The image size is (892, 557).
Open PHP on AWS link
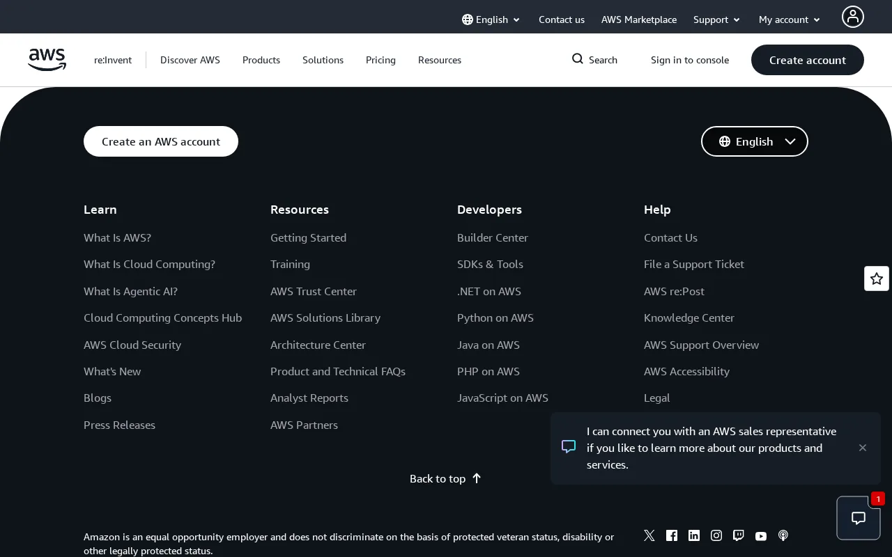click(x=489, y=371)
